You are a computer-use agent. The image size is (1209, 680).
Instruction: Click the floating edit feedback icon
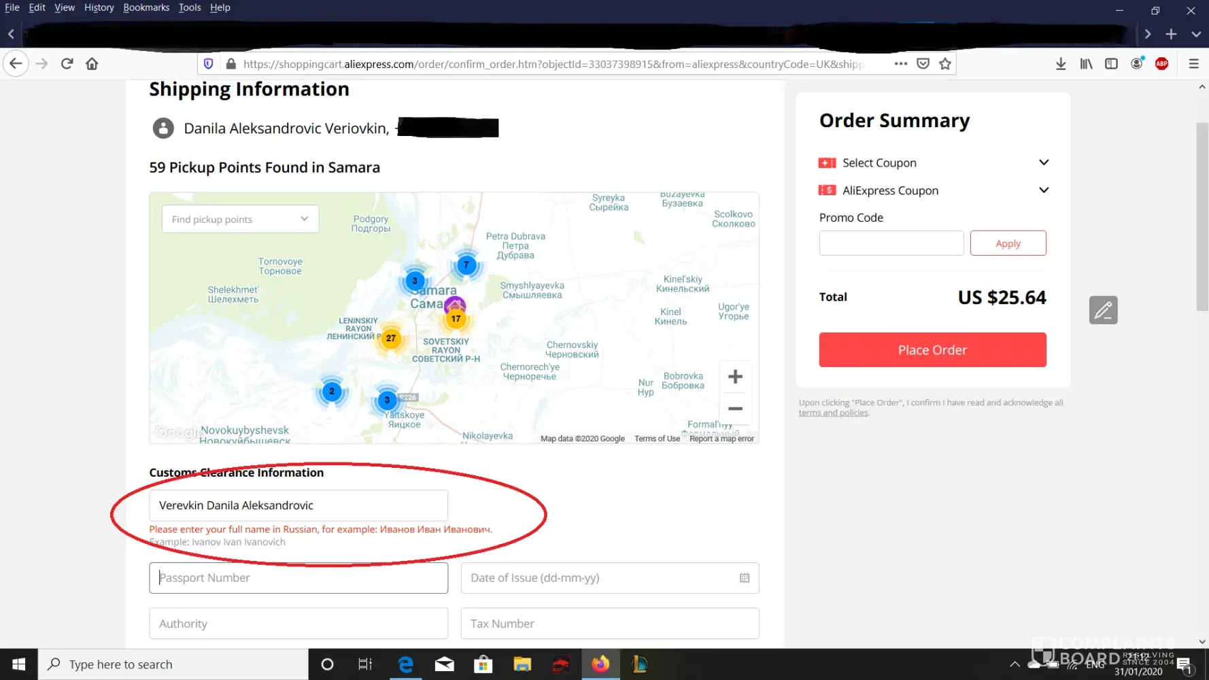click(x=1104, y=310)
